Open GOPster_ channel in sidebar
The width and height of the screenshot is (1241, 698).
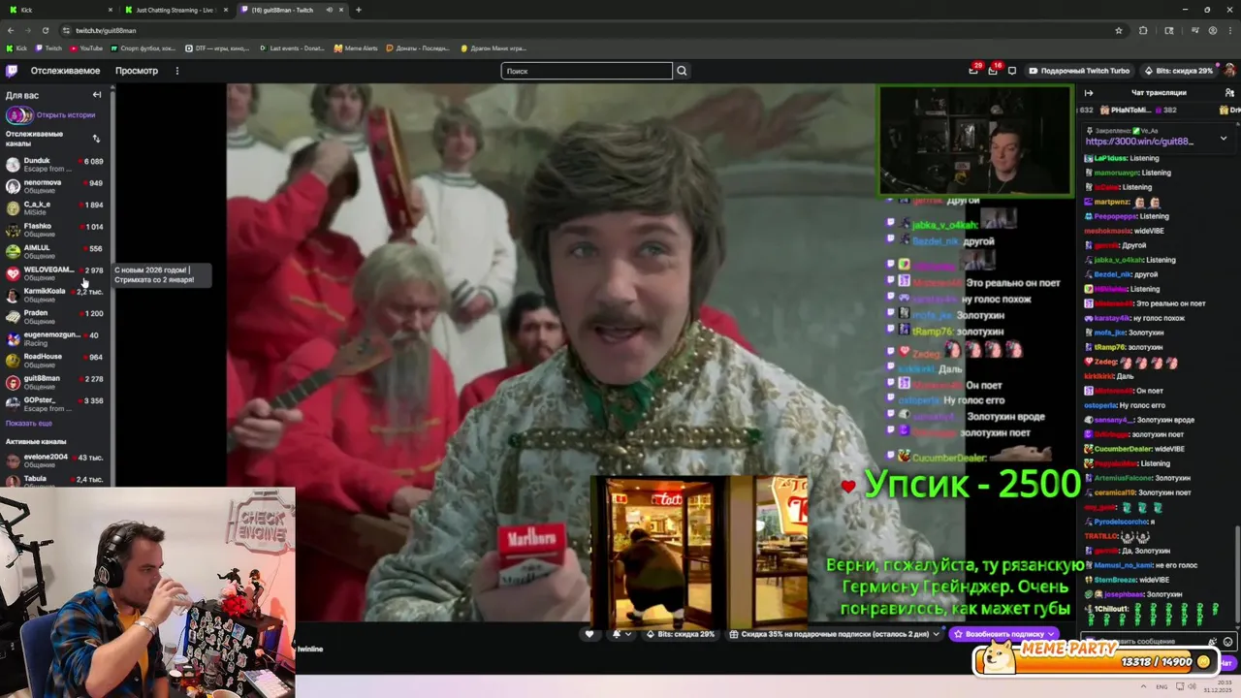click(54, 403)
